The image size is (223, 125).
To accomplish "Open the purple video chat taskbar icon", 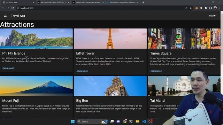I will 118,122.
